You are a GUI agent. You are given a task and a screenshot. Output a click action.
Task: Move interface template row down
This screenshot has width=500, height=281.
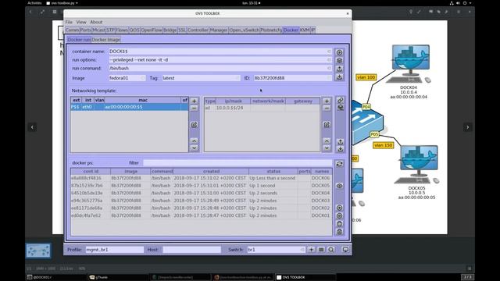(x=194, y=148)
